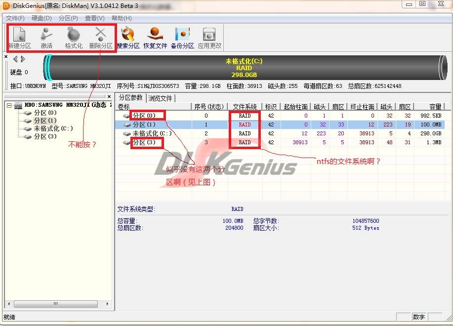Select 分区(1) in the left tree
Screen dimensions: 453x326
(45, 121)
